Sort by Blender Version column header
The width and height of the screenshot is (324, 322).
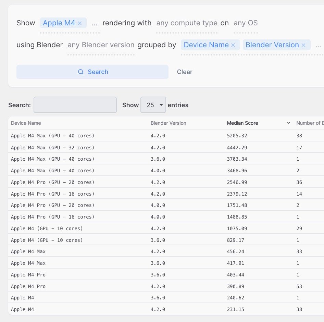click(x=169, y=123)
